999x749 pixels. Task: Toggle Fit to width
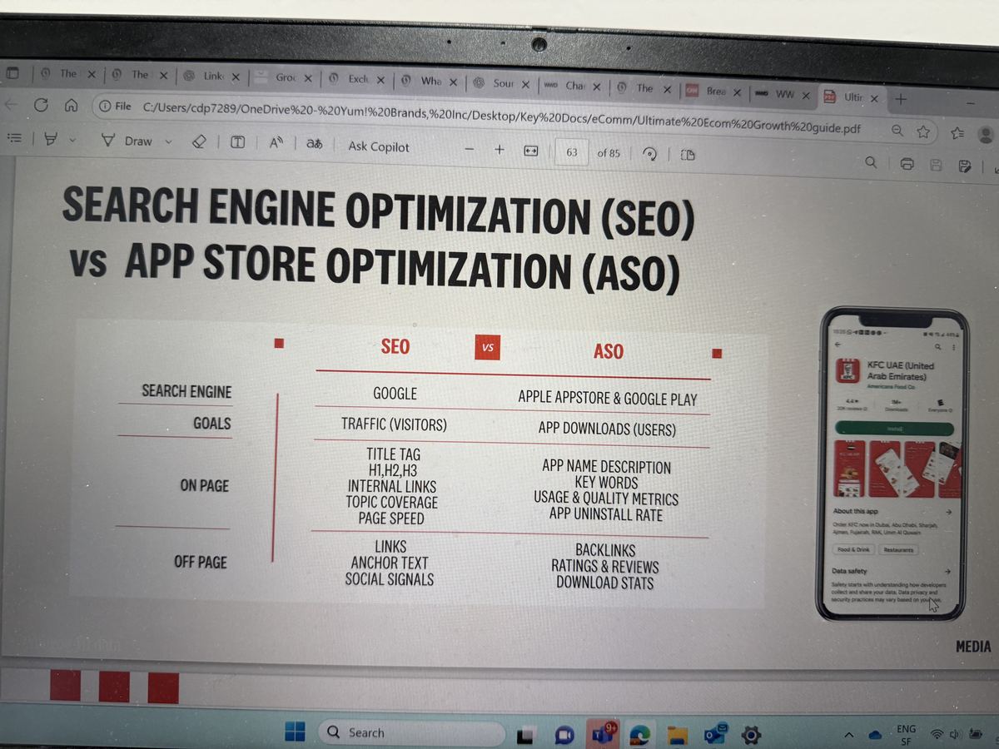(530, 151)
